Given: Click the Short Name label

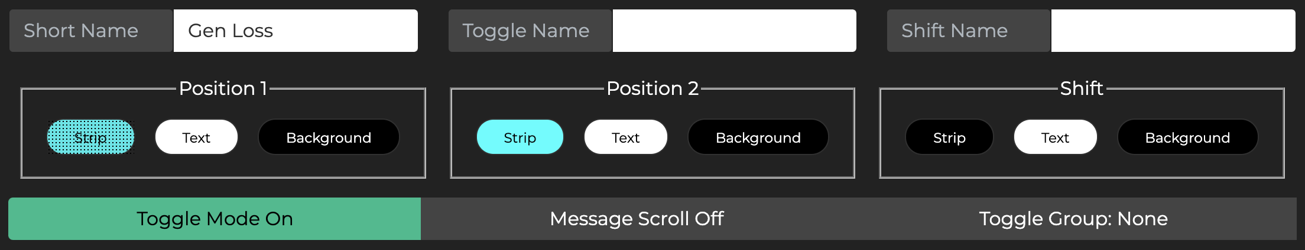Looking at the screenshot, I should click(81, 31).
